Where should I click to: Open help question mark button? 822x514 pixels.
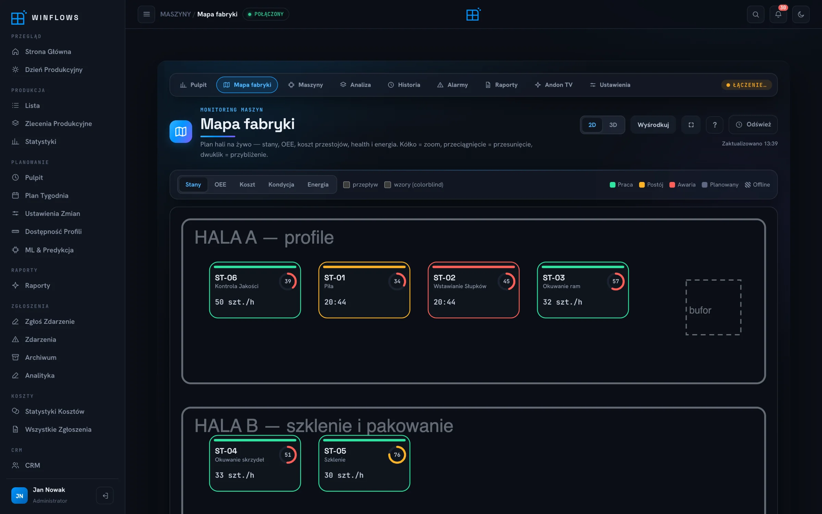click(714, 125)
